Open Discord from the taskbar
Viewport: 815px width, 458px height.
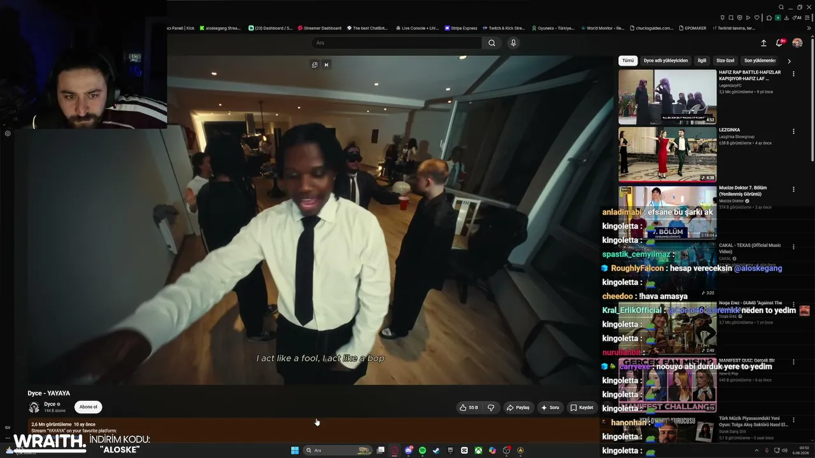click(x=409, y=450)
